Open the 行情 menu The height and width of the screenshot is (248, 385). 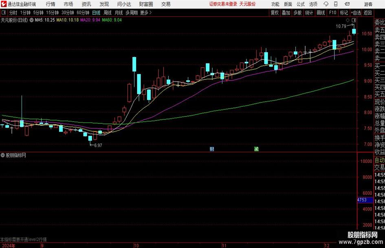click(x=51, y=4)
